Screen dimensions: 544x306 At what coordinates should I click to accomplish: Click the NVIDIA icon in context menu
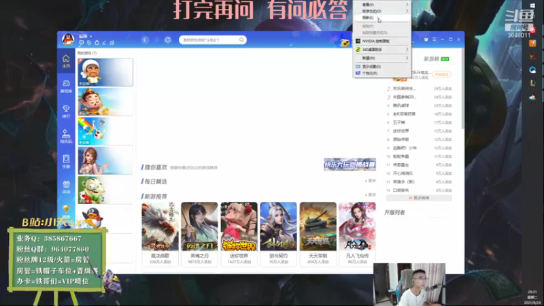pyautogui.click(x=358, y=41)
